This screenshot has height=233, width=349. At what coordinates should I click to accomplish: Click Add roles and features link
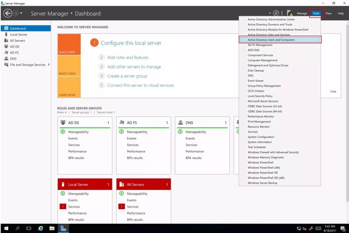coord(128,57)
